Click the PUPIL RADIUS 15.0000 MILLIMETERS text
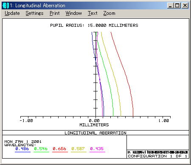Screen dimensions: 191x165 click(x=94, y=26)
